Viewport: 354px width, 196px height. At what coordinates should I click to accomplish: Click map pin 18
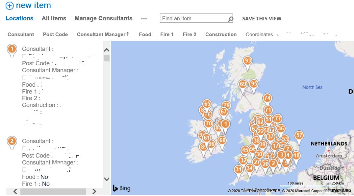(297, 155)
